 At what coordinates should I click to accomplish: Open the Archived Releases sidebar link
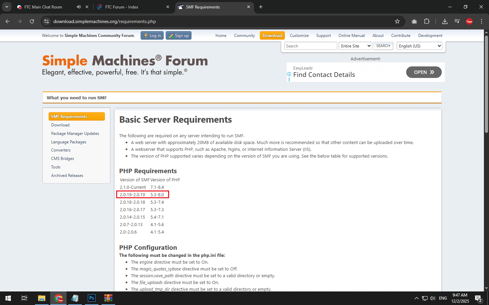tap(67, 176)
